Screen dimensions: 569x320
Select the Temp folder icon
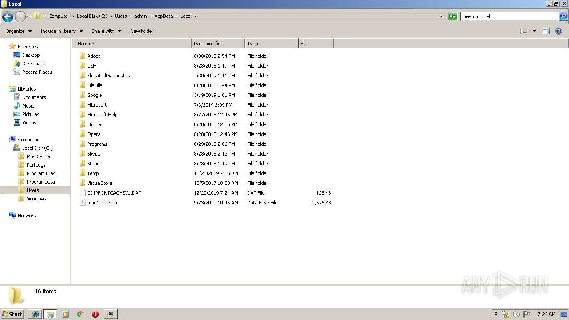pos(82,173)
